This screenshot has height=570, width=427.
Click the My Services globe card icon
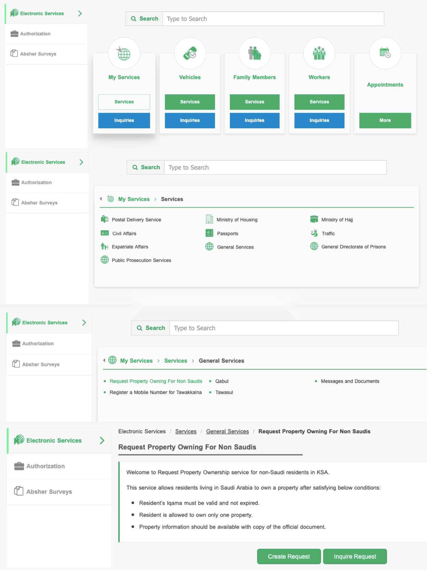(124, 53)
